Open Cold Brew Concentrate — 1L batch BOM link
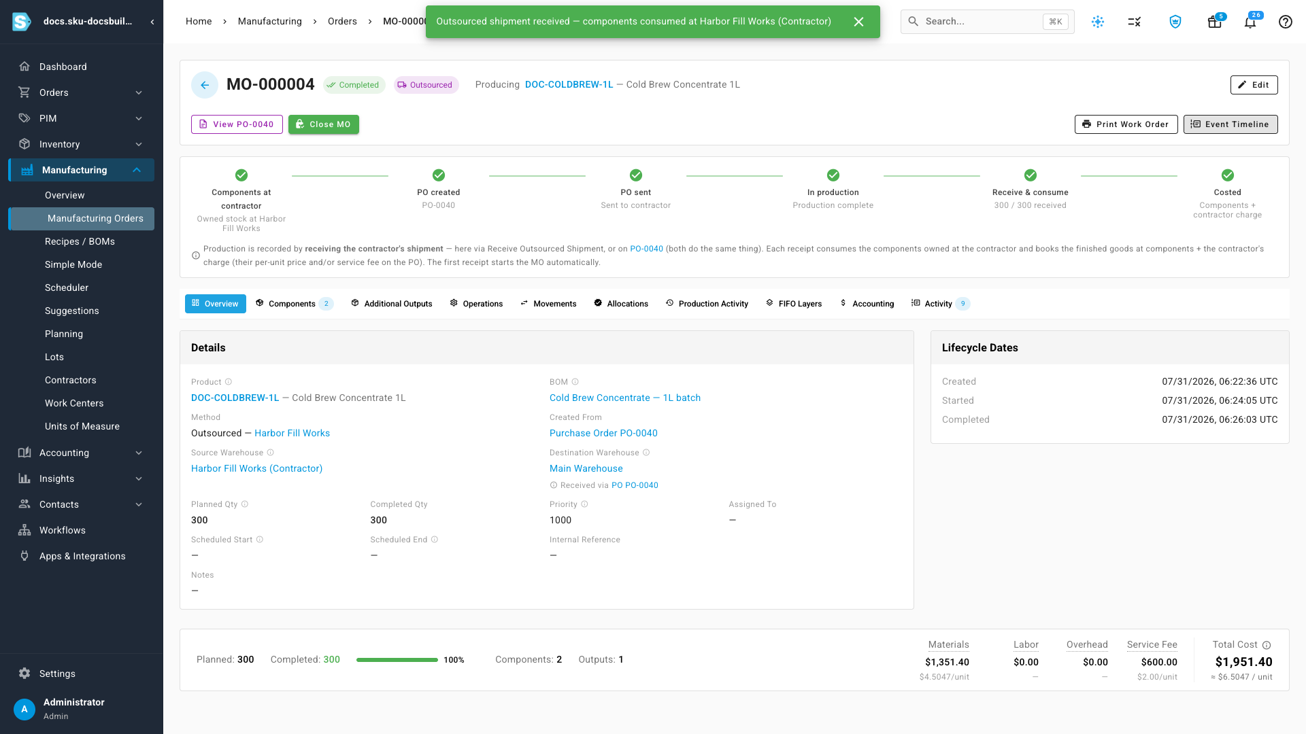 pyautogui.click(x=625, y=398)
